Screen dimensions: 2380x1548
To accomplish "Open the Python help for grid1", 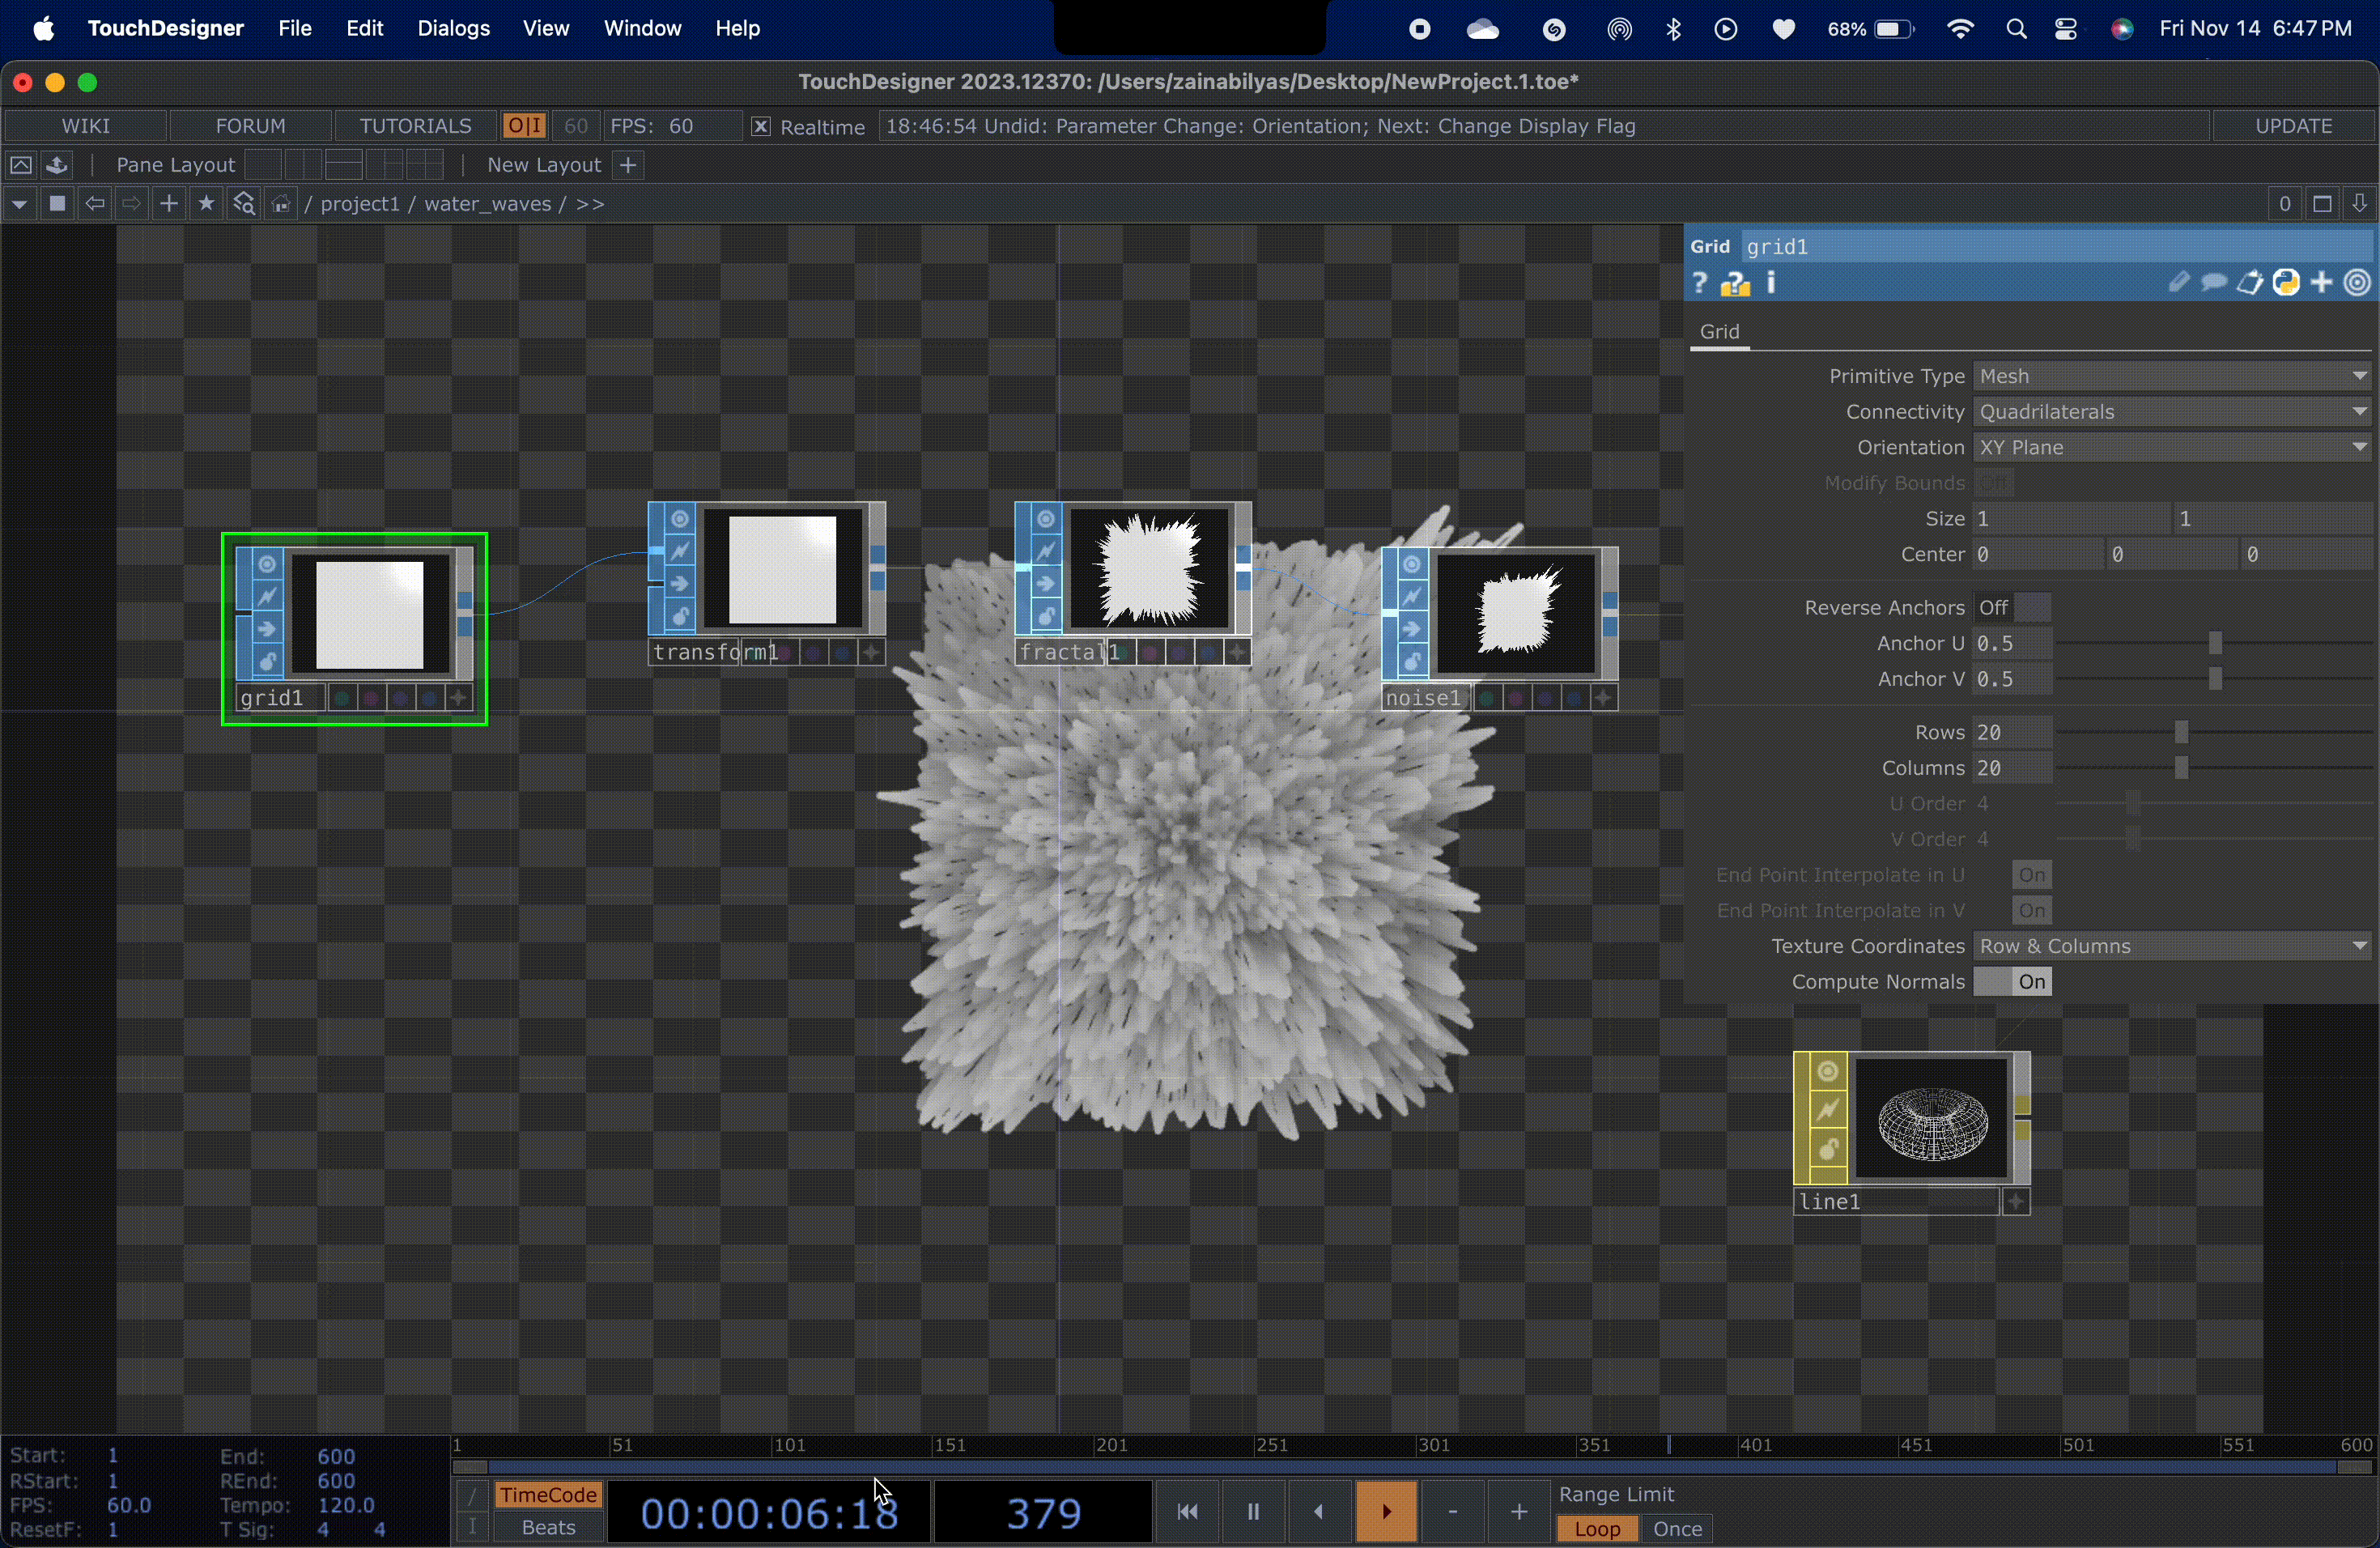I will [1737, 283].
